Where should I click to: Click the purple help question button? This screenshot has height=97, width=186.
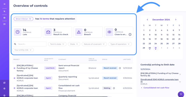(x=181, y=94)
